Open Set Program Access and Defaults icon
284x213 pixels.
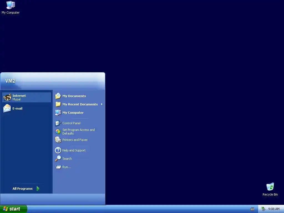(58, 131)
